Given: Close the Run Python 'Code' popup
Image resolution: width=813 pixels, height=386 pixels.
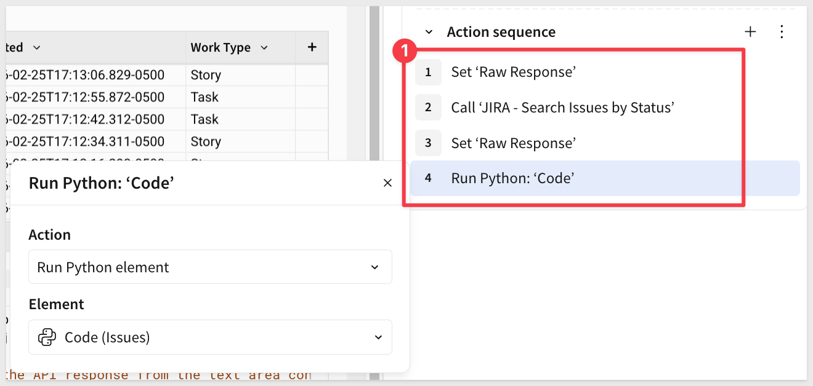Looking at the screenshot, I should point(387,183).
